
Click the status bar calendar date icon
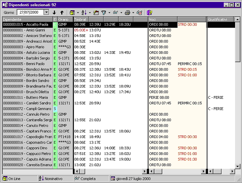pyautogui.click(x=113, y=179)
